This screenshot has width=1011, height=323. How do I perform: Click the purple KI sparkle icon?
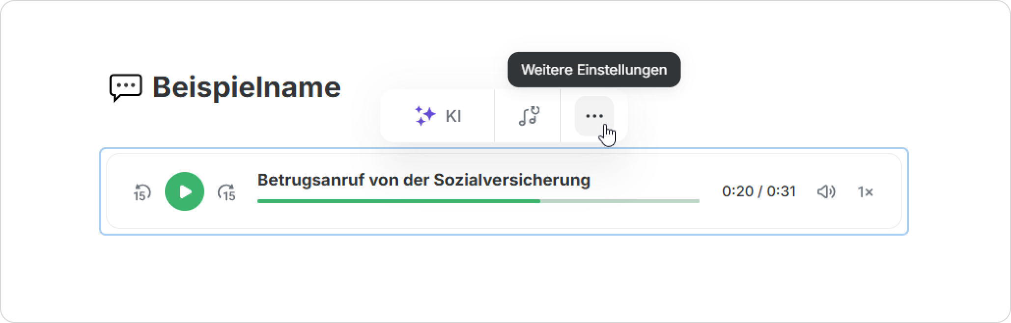[425, 116]
